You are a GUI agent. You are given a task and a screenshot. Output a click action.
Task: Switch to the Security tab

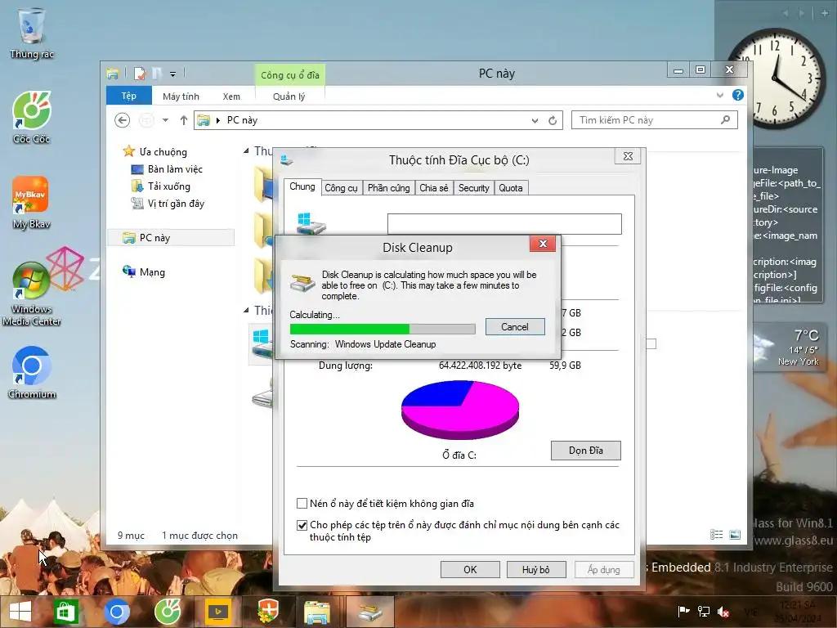473,188
